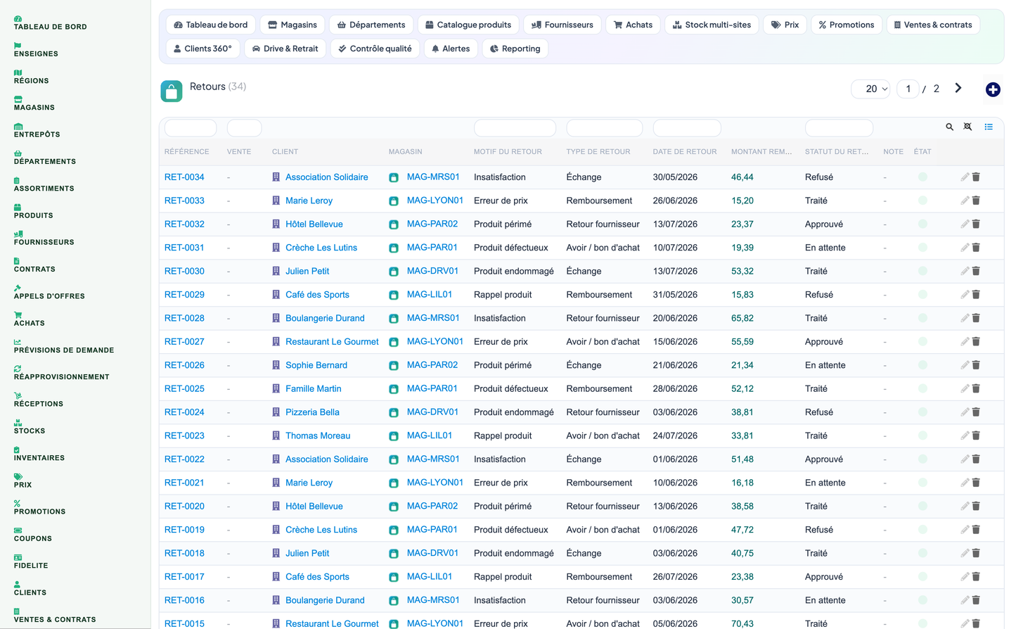The width and height of the screenshot is (1016, 629).
Task: Go to next page with the chevron arrow
Action: (958, 88)
